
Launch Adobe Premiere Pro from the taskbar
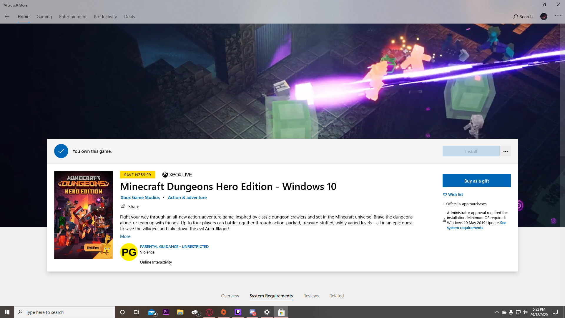(166, 312)
